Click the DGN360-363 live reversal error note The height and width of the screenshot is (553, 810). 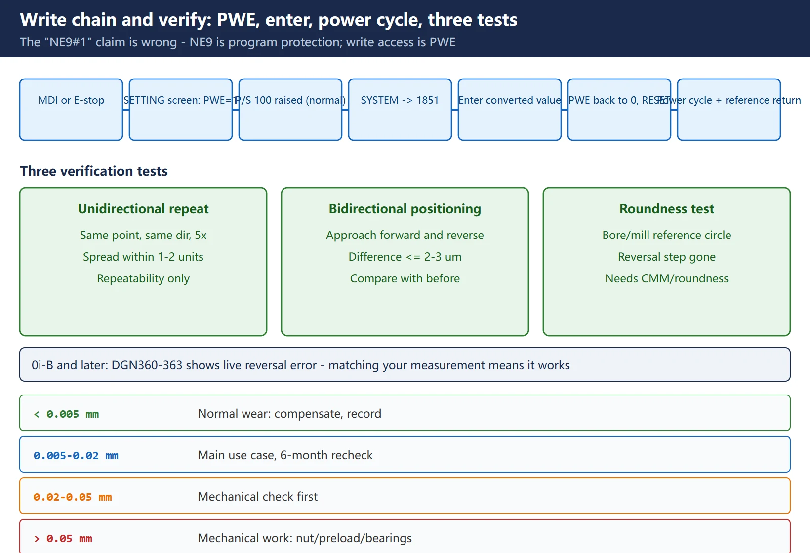(405, 364)
